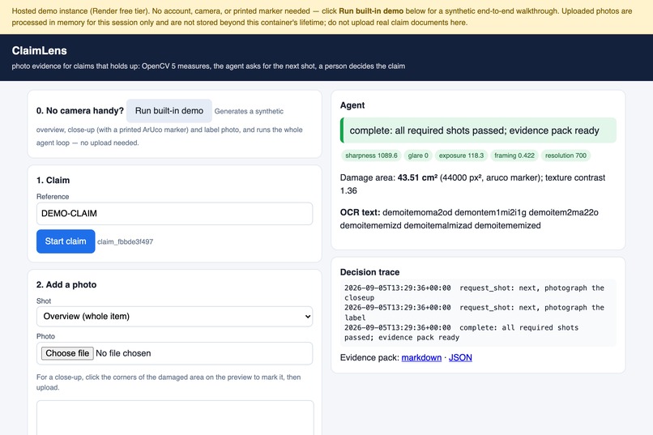This screenshot has width=653, height=435.
Task: Click the exposure 118.3 metric badge
Action: 461,156
